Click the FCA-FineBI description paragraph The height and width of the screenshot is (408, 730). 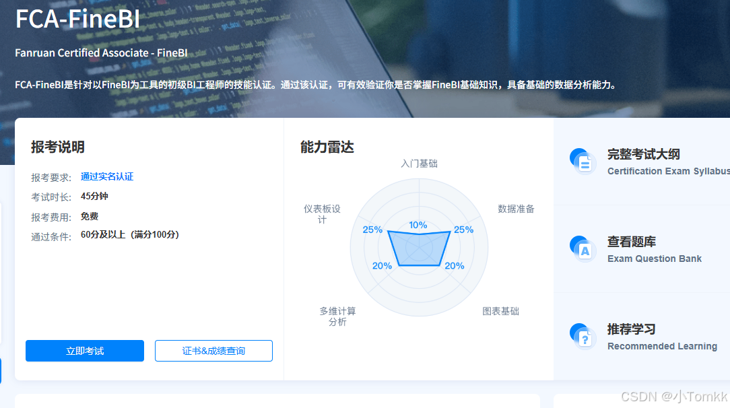point(317,85)
